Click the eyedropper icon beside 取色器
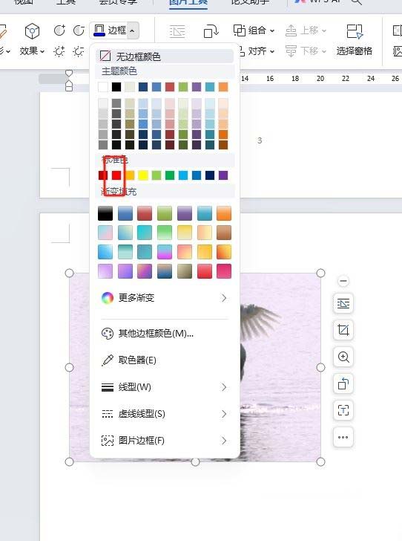Image resolution: width=402 pixels, height=541 pixels. tap(107, 360)
